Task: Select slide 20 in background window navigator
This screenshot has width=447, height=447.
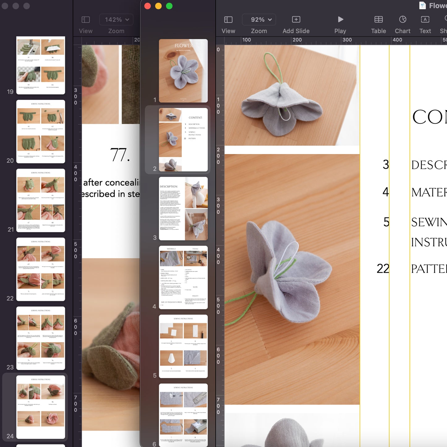Action: click(x=41, y=131)
